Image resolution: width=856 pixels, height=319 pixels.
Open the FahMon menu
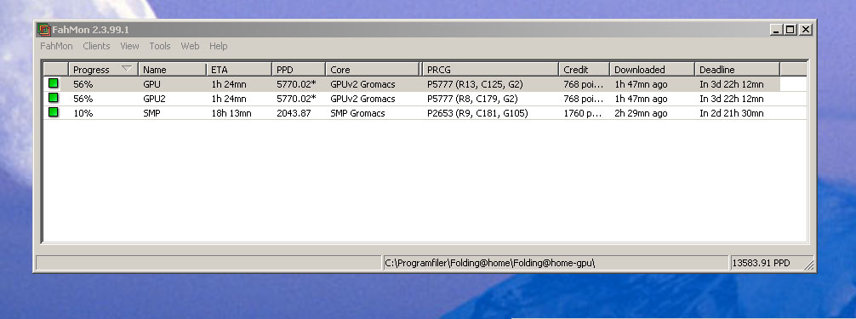coord(56,46)
